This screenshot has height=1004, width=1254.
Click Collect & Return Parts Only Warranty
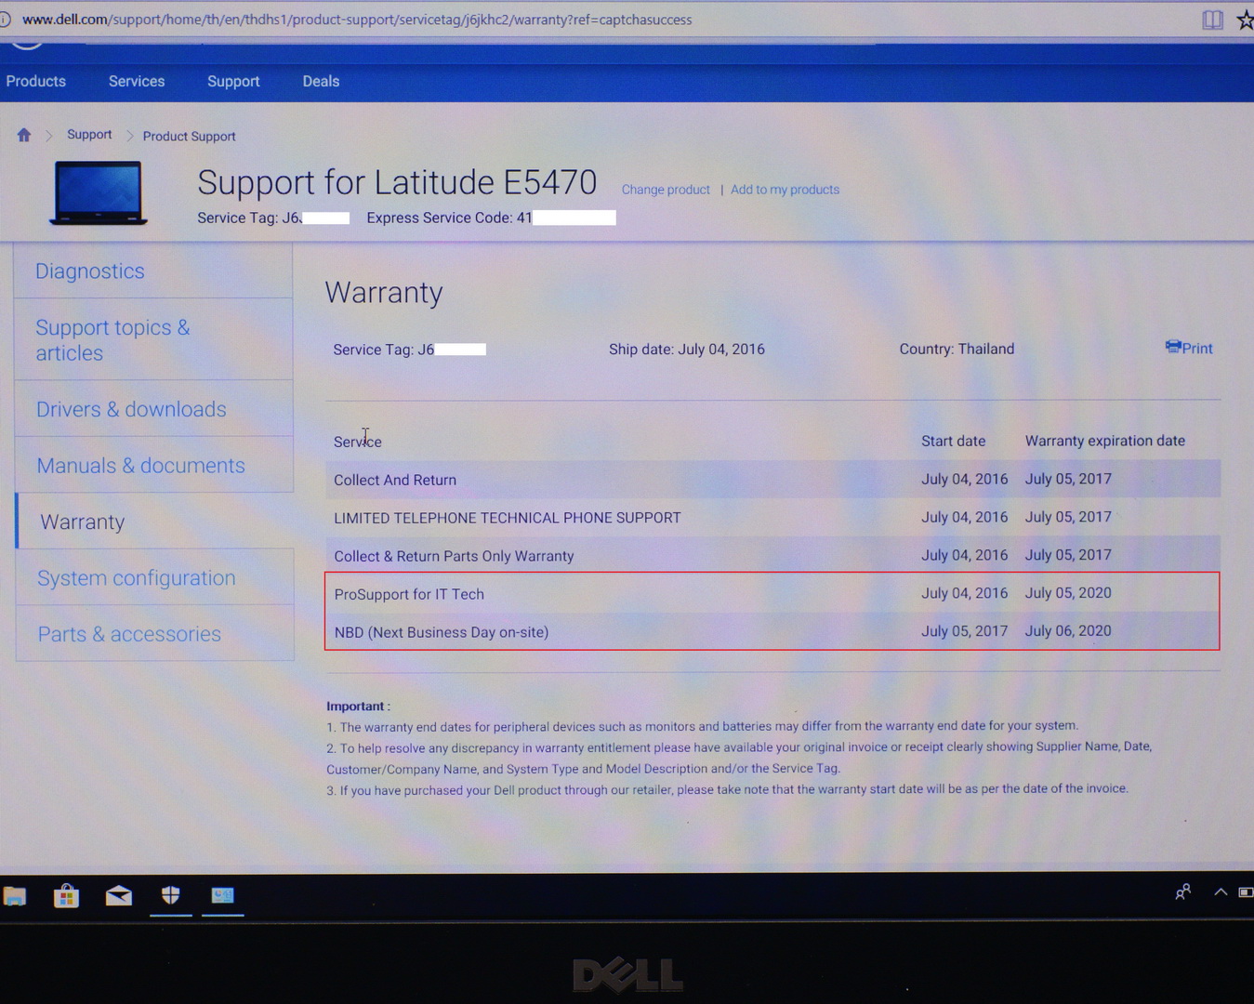[772, 555]
